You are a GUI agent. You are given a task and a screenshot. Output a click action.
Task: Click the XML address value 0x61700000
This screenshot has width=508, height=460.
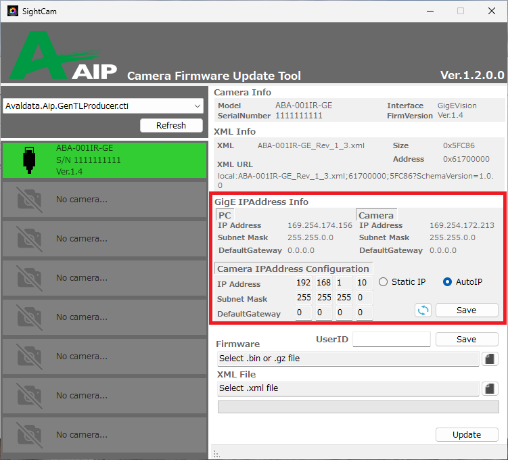pyautogui.click(x=466, y=159)
